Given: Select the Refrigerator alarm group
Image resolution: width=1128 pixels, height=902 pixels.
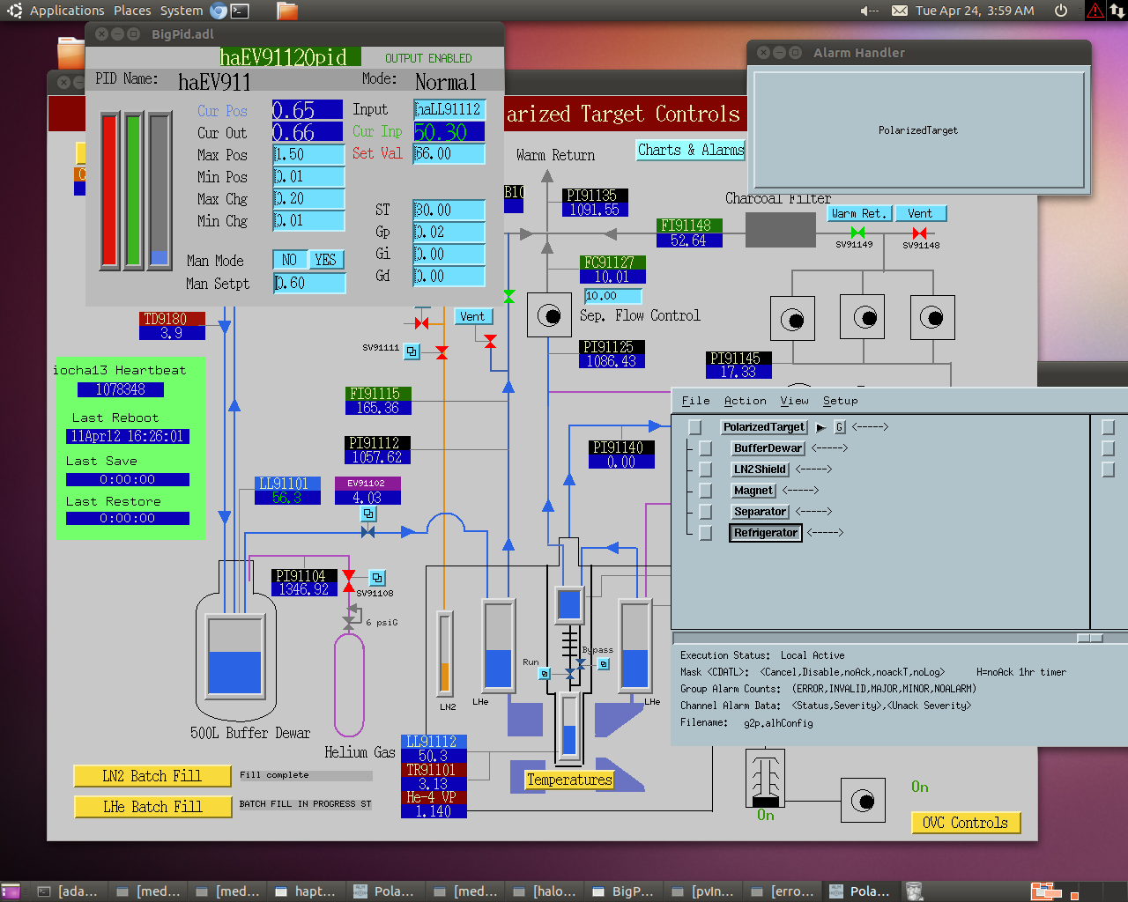Looking at the screenshot, I should [766, 533].
